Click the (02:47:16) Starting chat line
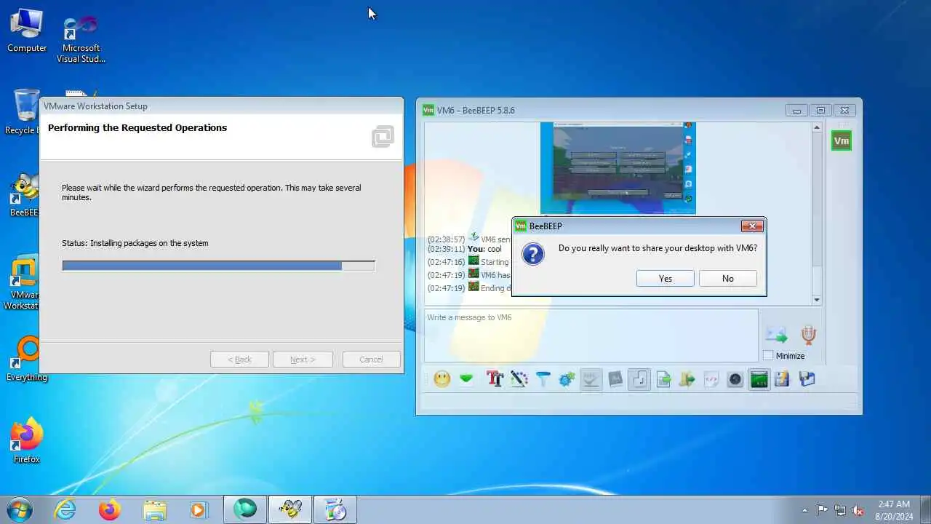931x524 pixels. tap(468, 262)
